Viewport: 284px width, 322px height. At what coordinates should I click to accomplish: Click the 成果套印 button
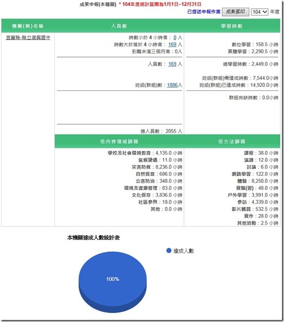tap(235, 12)
